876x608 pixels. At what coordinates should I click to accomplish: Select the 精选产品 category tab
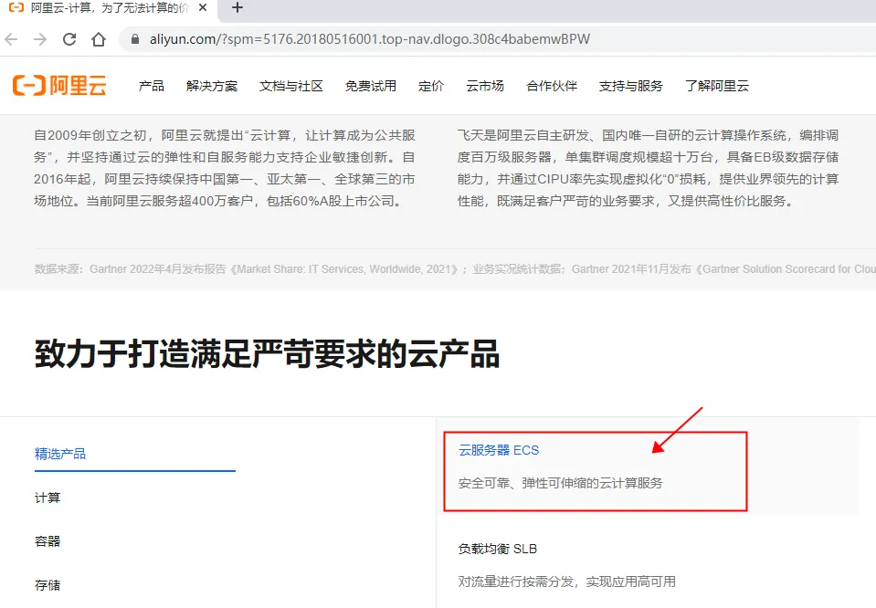[60, 454]
